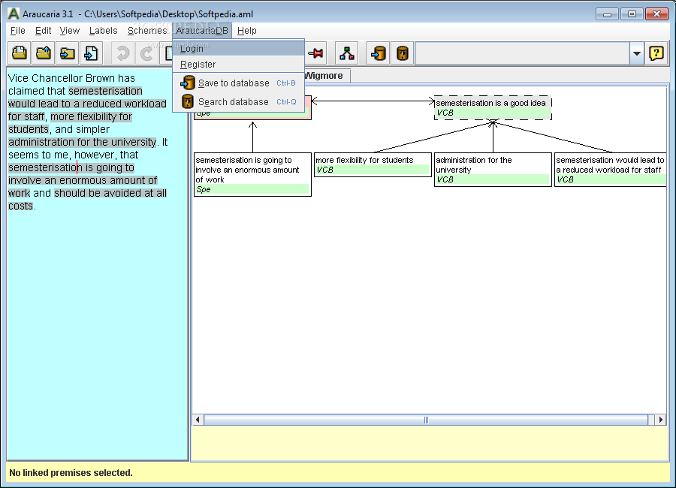Expand the toolbar combo box dropdown arrow

pyautogui.click(x=636, y=53)
